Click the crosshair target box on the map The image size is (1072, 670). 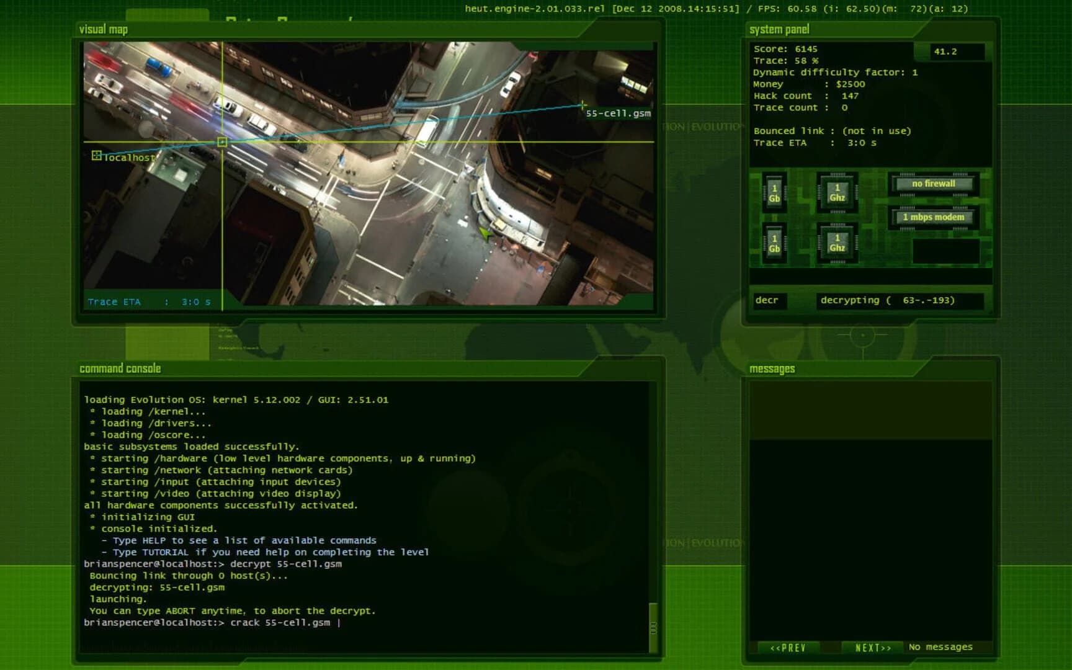[x=222, y=142]
